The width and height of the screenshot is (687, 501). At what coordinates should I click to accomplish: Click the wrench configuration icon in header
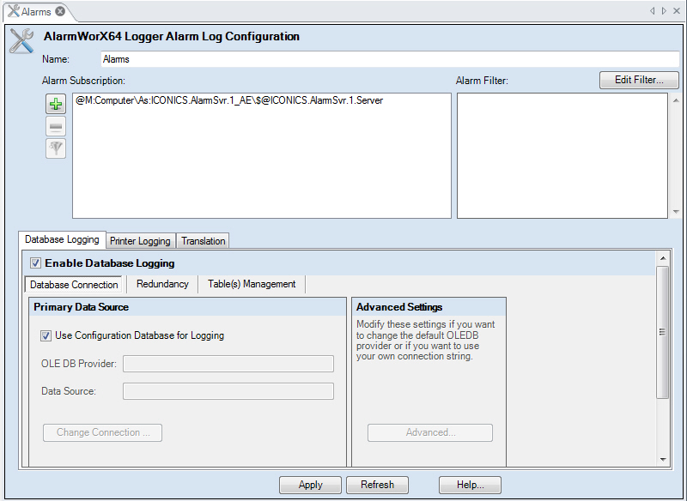(x=21, y=41)
